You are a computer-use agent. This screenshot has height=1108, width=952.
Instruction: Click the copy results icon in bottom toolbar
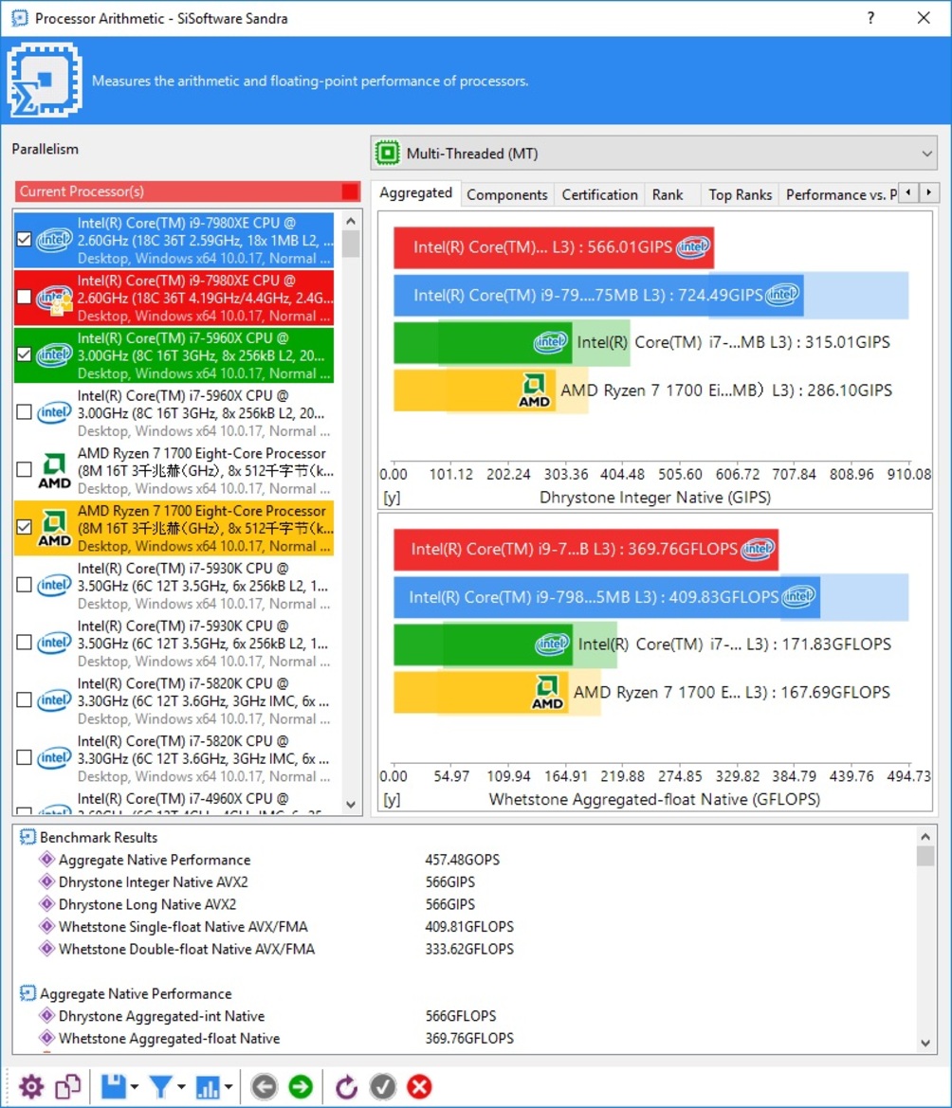tap(68, 1087)
